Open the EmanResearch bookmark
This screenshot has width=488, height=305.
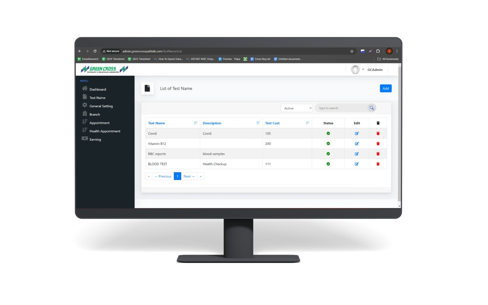88,59
